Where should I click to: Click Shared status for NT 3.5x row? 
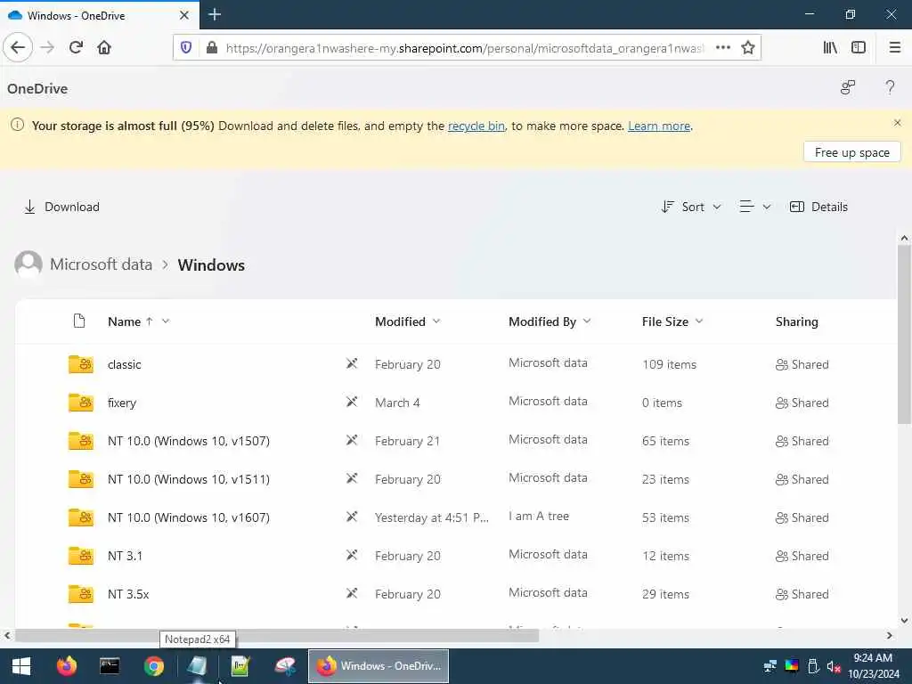802,594
